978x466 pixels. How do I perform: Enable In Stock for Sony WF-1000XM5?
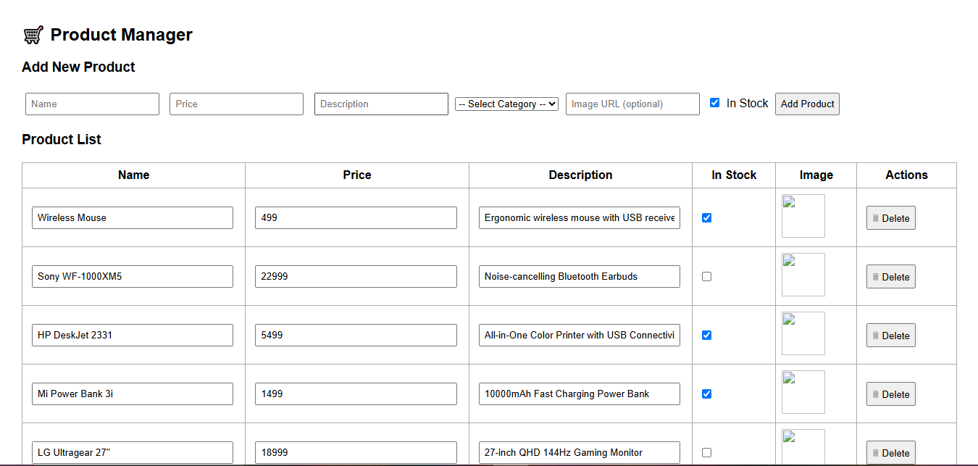706,275
